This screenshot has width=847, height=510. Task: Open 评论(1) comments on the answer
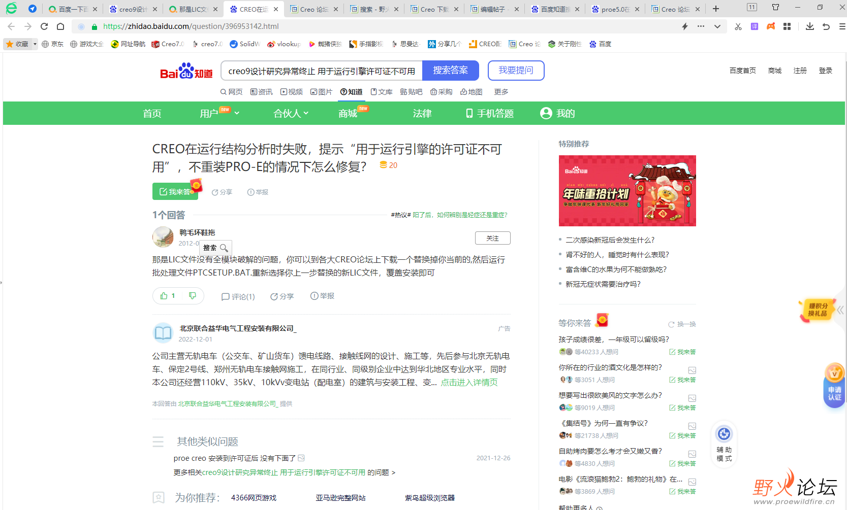[x=238, y=296]
